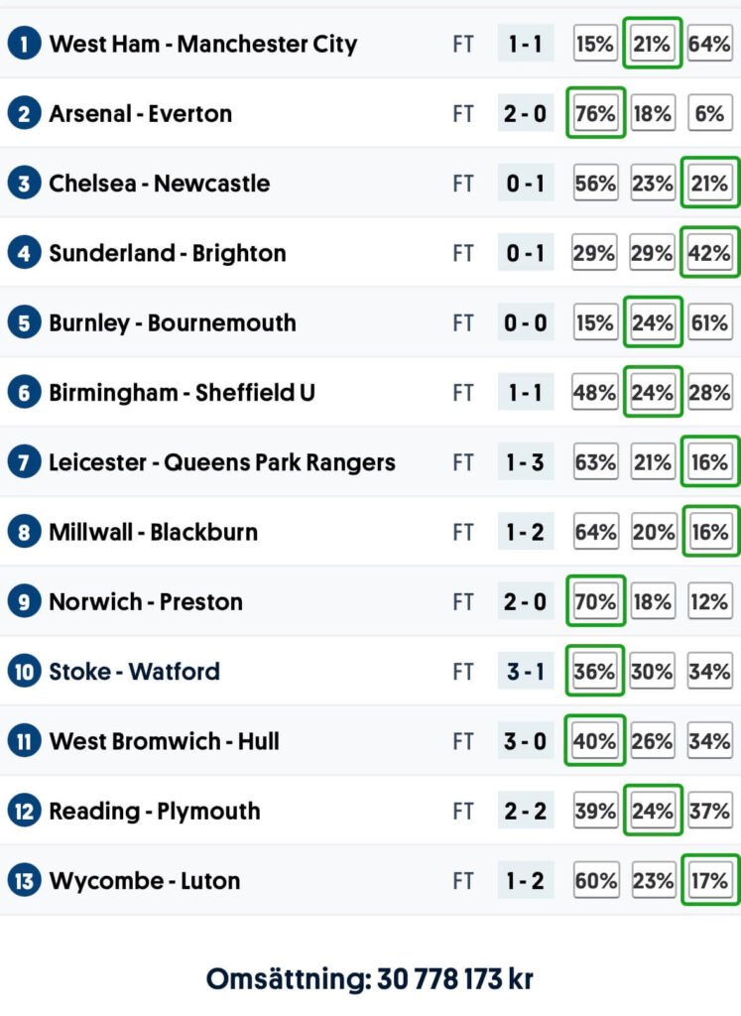Image resolution: width=741 pixels, height=1016 pixels.
Task: Select the 64% home box for Millwall - Blackburn
Action: [x=595, y=532]
